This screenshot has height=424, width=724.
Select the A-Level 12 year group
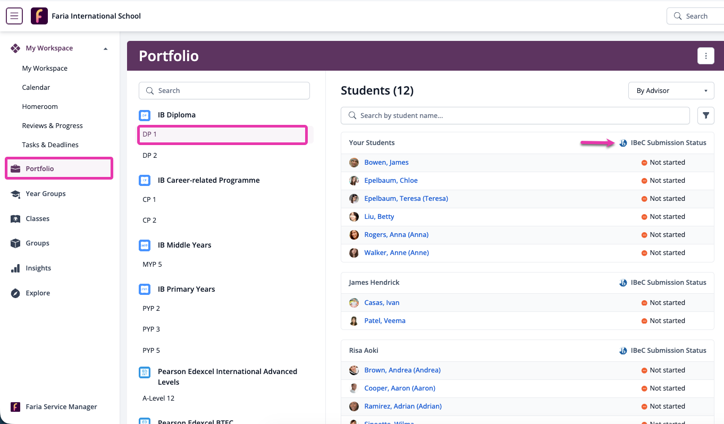pos(158,398)
